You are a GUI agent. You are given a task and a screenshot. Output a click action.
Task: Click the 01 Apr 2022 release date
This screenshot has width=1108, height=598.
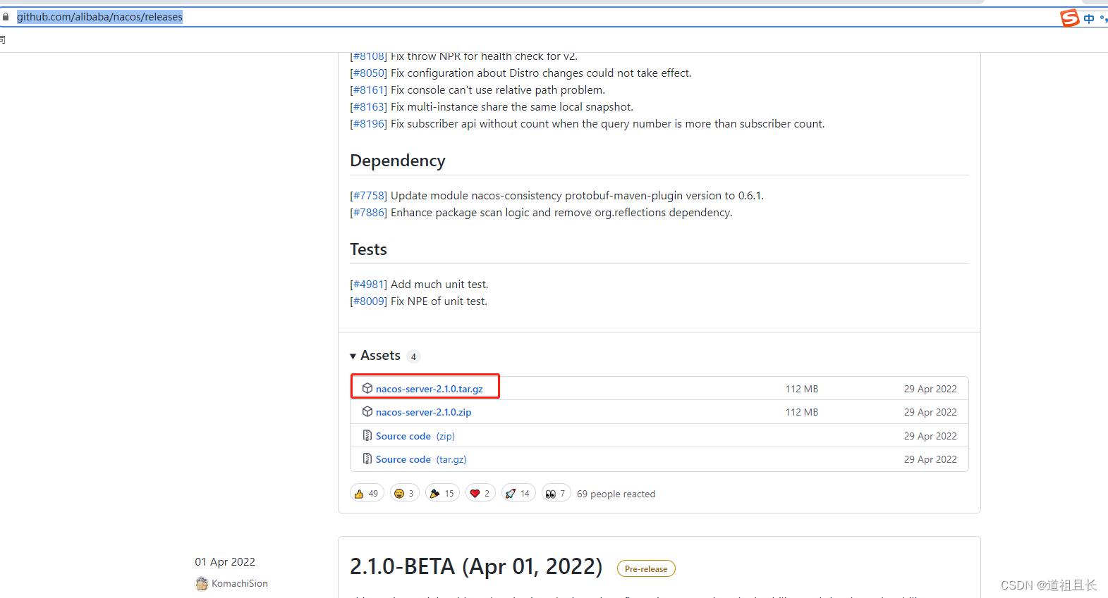click(225, 562)
